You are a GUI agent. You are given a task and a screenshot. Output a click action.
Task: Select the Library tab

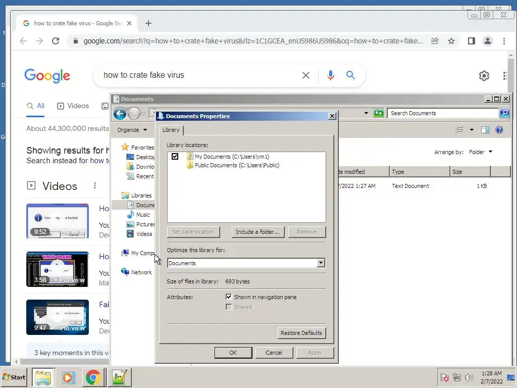point(171,130)
